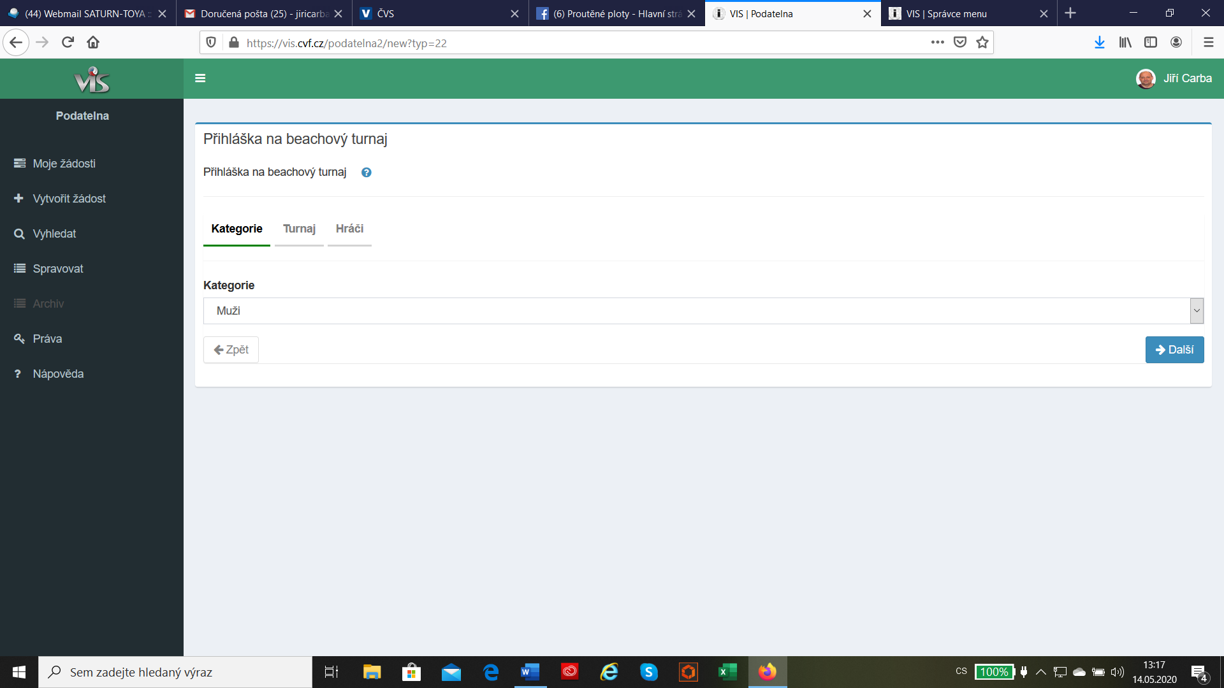Bookmark the page with the star icon

click(982, 43)
